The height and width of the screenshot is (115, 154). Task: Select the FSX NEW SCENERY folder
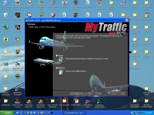pyautogui.click(x=135, y=42)
